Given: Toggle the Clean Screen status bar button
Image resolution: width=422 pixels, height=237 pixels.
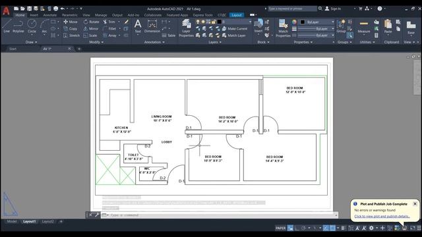Looking at the screenshot, I should click(x=412, y=228).
